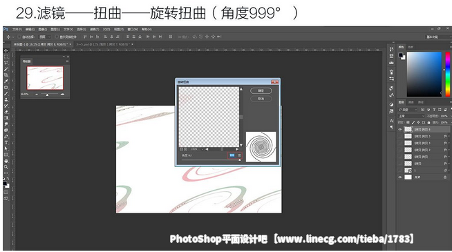Open the Filter menu
Screen dimensions: 452x252
click(x=94, y=30)
